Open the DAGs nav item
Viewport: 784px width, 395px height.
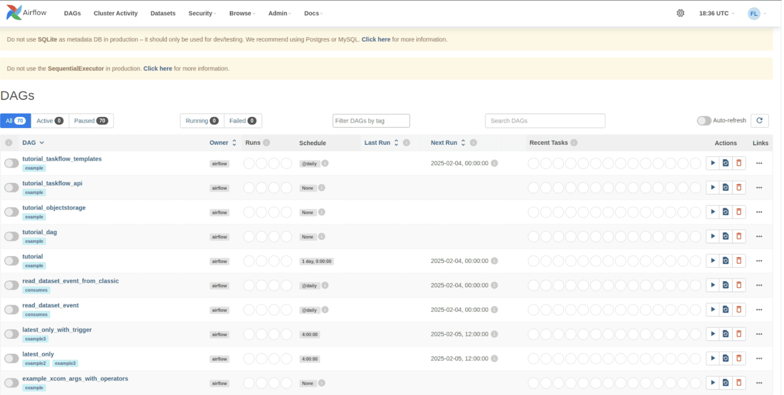tap(73, 13)
